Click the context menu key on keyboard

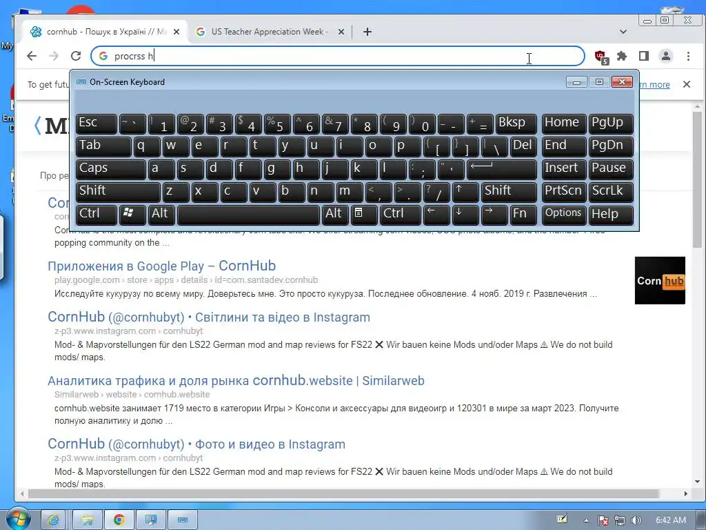(x=364, y=214)
